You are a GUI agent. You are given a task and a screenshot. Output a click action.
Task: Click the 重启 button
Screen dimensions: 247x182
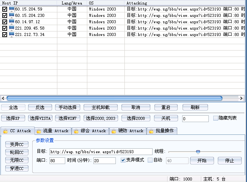(x=166, y=107)
